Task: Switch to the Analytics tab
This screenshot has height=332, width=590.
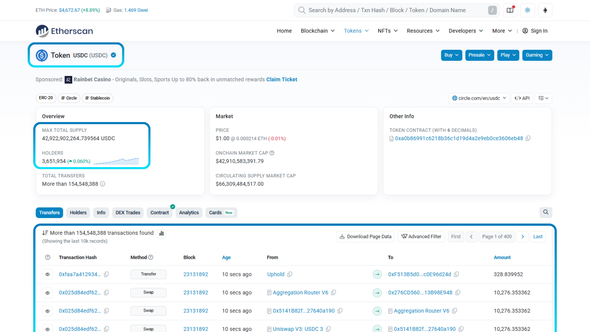Action: [189, 212]
